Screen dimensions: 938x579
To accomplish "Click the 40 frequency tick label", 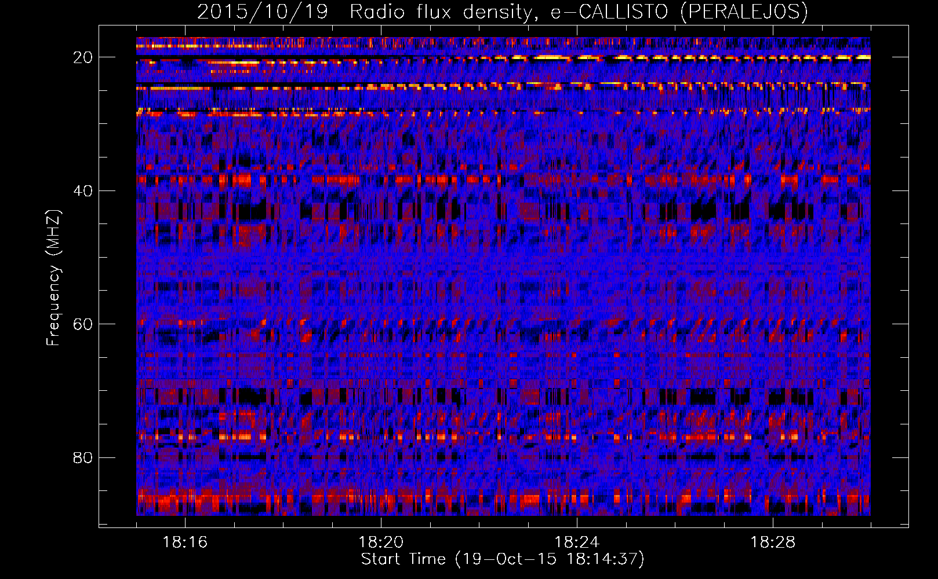I will click(83, 191).
